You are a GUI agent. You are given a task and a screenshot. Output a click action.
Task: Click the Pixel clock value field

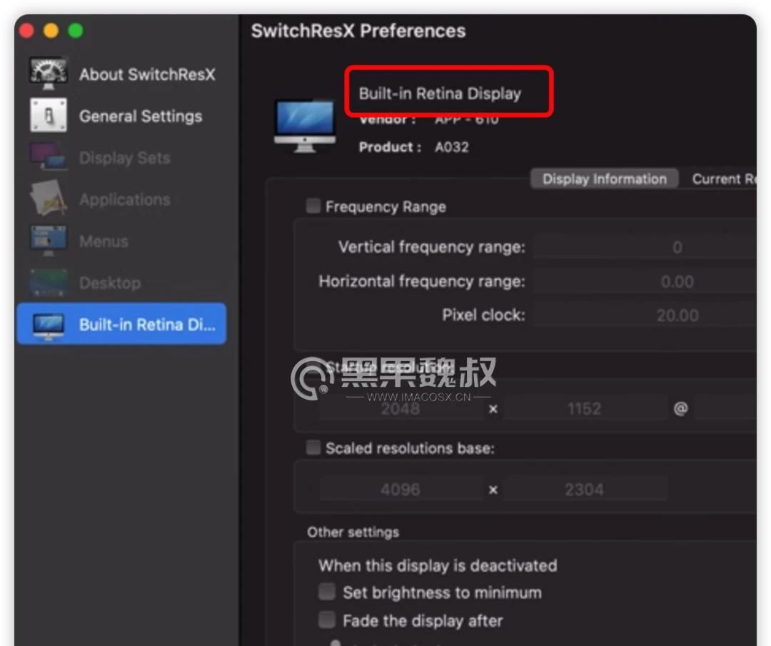click(x=642, y=316)
